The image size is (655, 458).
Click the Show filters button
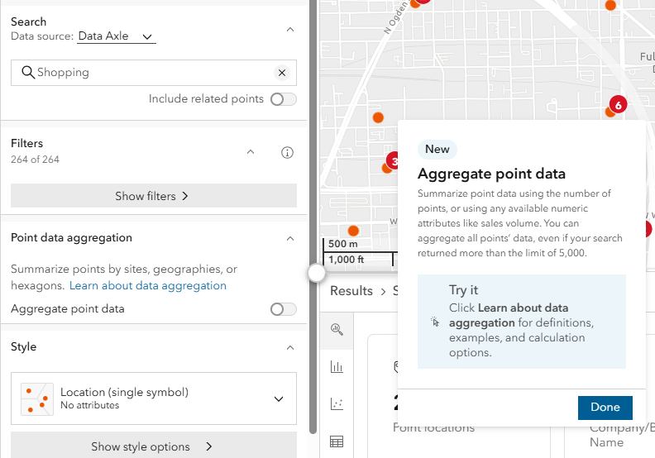(x=153, y=196)
